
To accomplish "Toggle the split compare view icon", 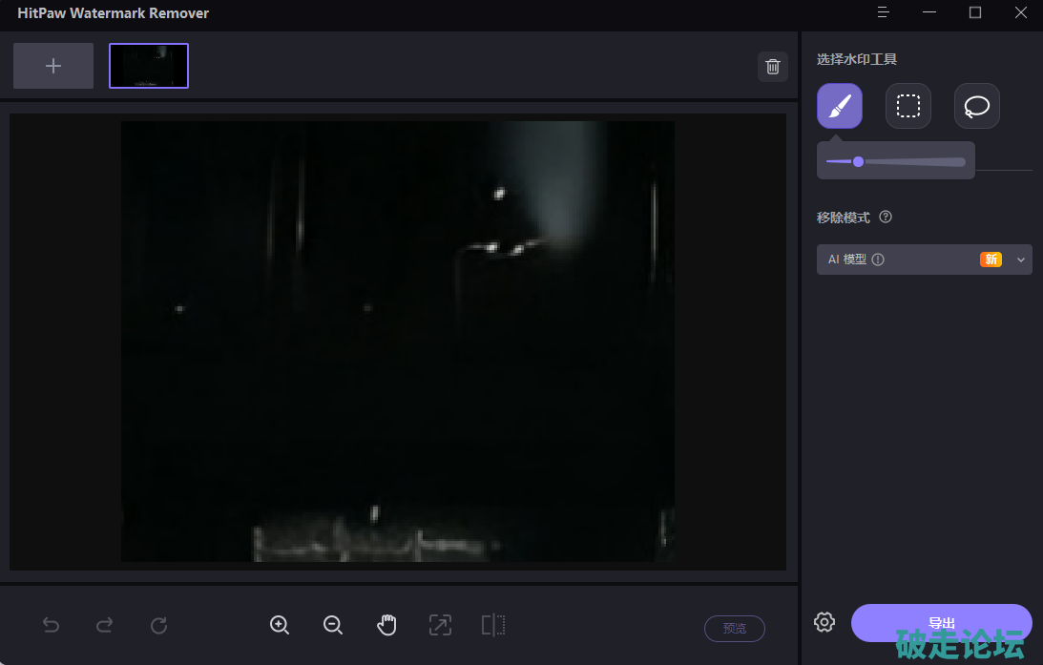I will 493,625.
